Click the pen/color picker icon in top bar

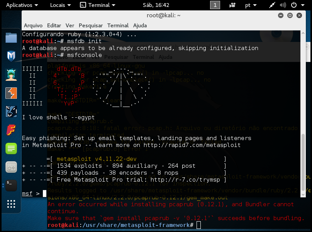pos(272,5)
